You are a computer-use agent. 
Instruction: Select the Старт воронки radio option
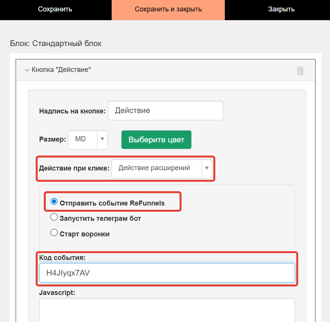point(54,233)
